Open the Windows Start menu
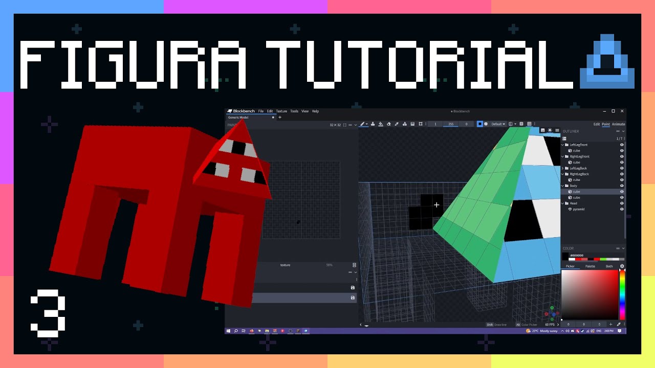This screenshot has height=368, width=655. 228,331
